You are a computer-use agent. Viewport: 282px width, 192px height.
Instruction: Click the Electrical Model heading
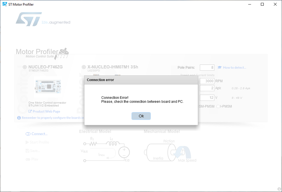pyautogui.click(x=95, y=131)
